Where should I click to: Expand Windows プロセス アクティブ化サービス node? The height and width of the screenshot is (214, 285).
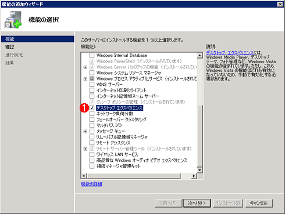85,79
